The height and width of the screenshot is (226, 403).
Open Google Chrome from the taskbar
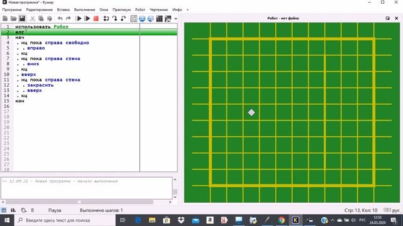[x=281, y=220]
